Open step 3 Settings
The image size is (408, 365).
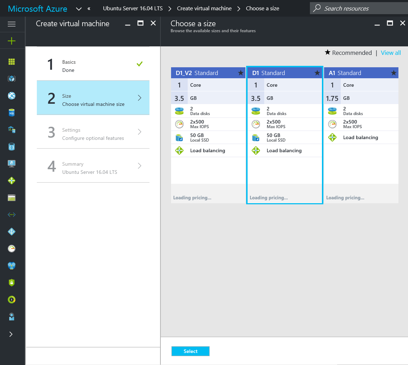click(x=93, y=132)
